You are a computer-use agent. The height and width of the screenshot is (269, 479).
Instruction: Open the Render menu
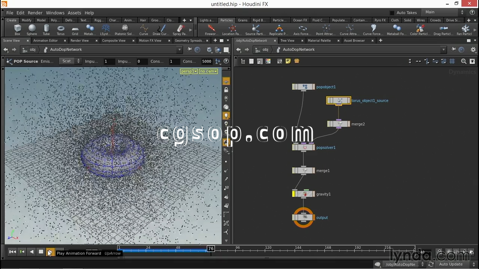pyautogui.click(x=35, y=13)
